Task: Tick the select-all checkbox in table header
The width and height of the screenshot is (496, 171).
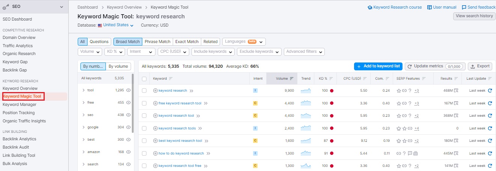Action: tap(144, 79)
